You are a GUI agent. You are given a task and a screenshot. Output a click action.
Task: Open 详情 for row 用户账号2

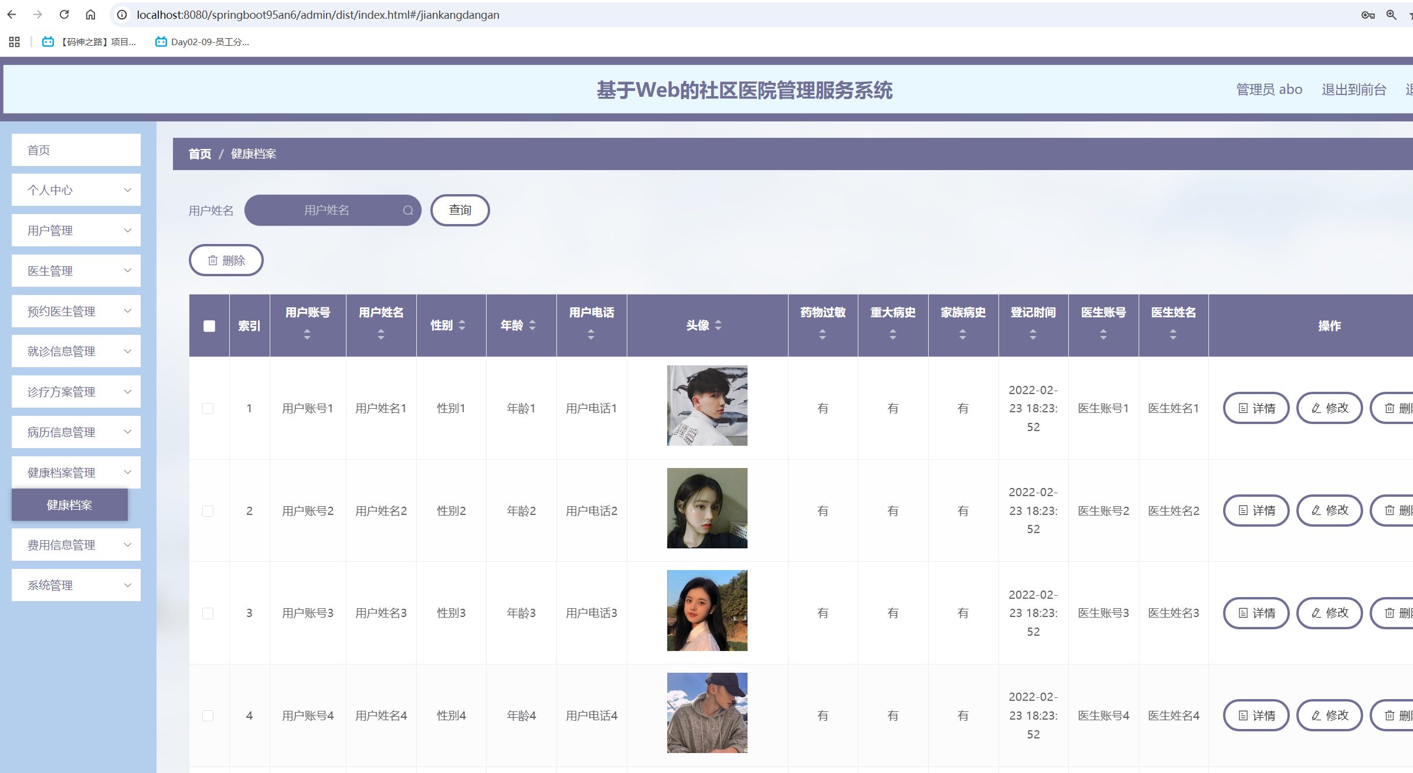tap(1256, 511)
